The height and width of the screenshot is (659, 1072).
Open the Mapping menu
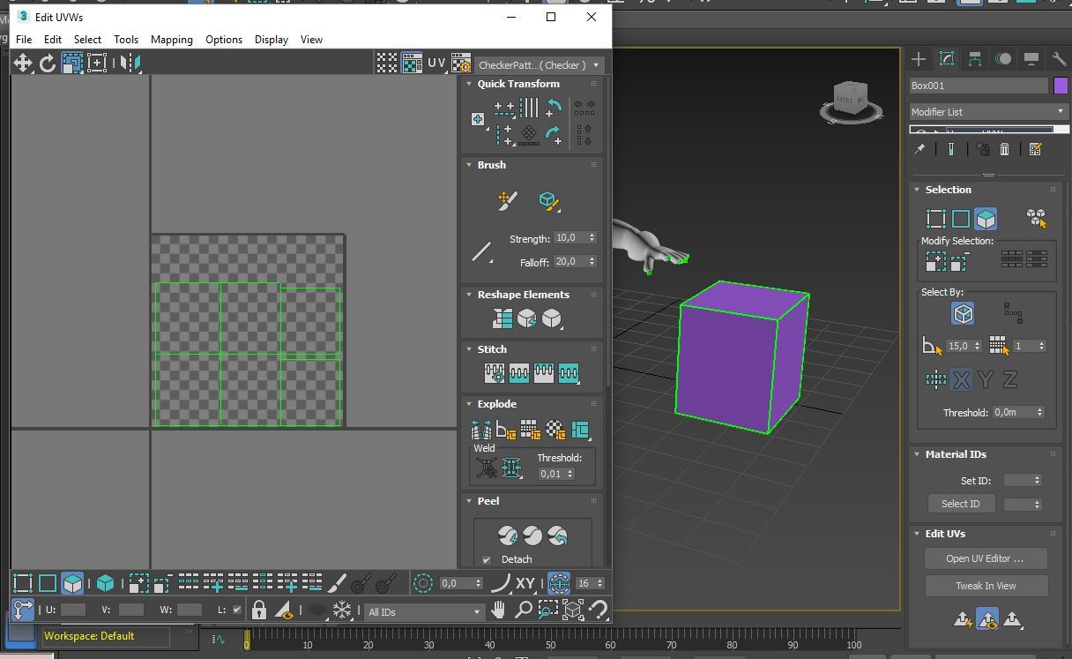pos(171,40)
